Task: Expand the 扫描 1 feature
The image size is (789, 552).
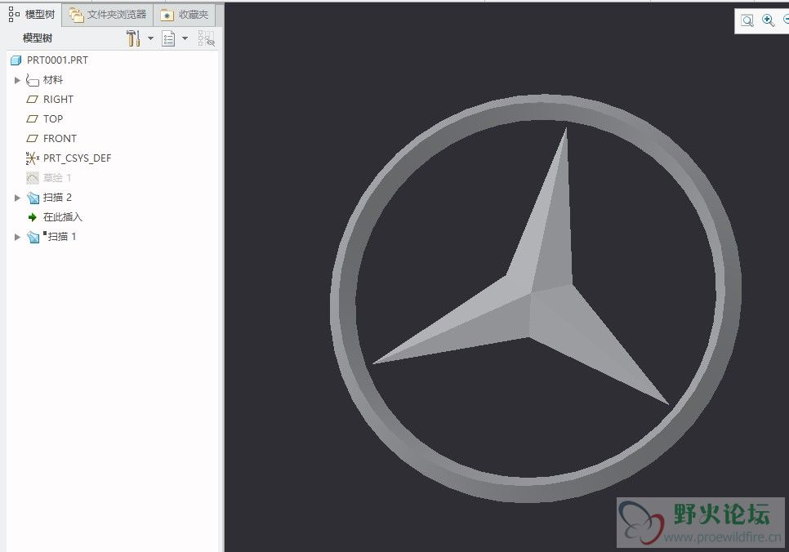Action: (x=17, y=237)
